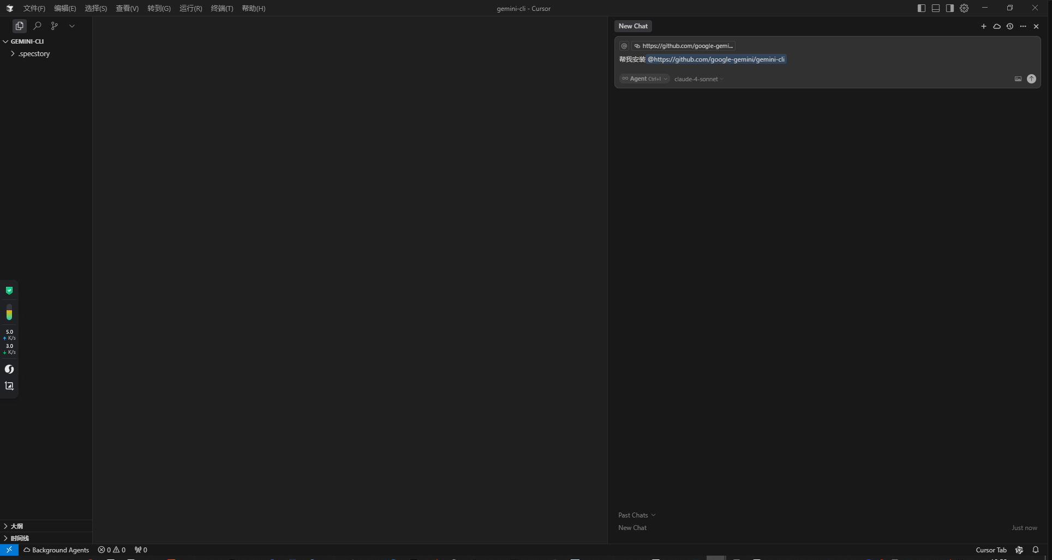Expand the Past Chats list
Image resolution: width=1052 pixels, height=560 pixels.
[637, 515]
